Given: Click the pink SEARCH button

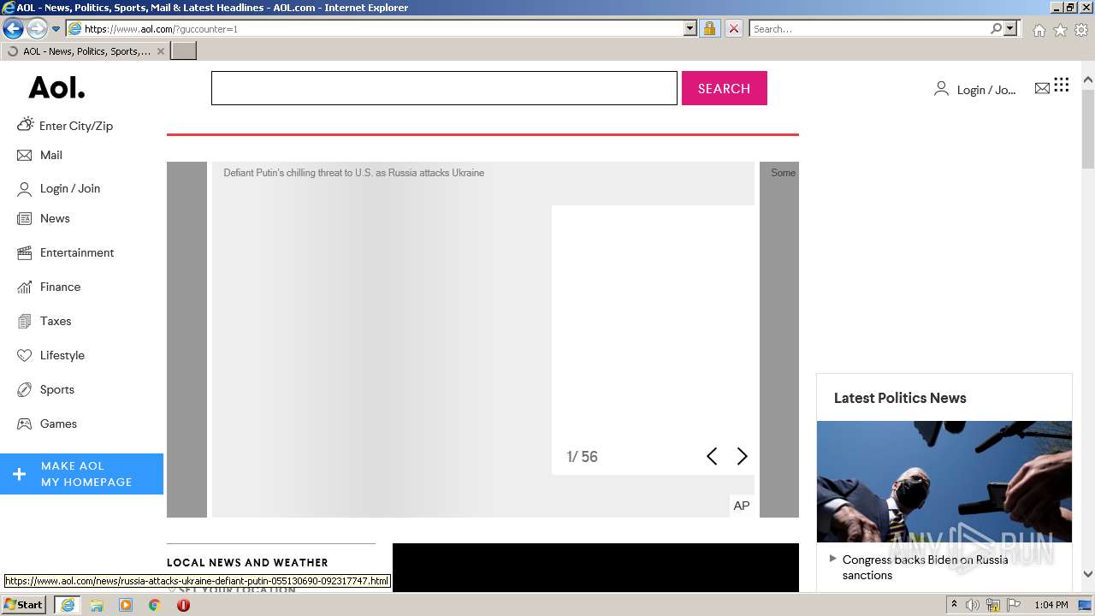Looking at the screenshot, I should pos(724,88).
